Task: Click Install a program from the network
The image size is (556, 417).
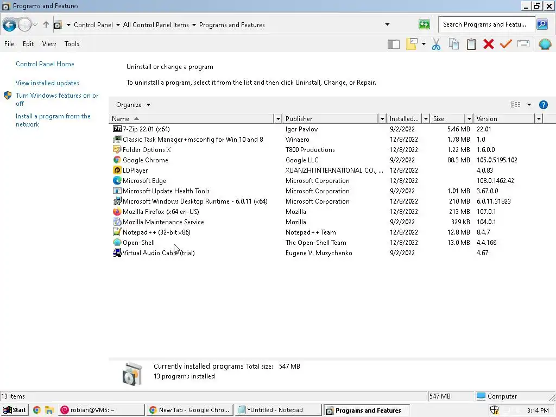Action: point(53,120)
